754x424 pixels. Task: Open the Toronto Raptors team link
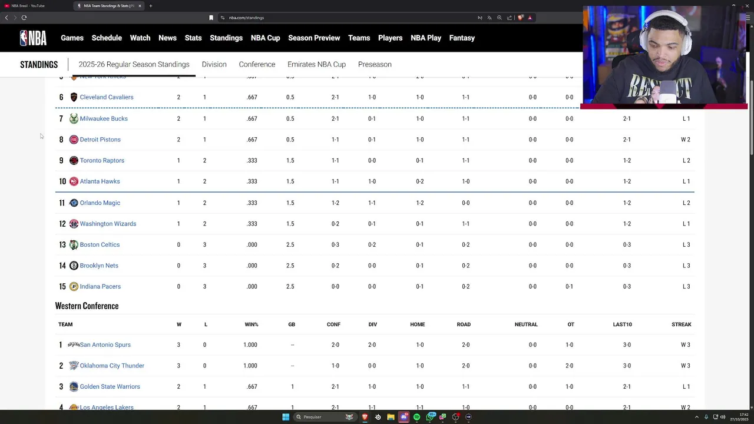tap(102, 160)
